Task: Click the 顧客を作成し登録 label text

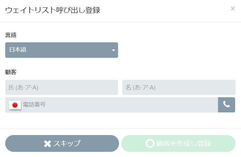Action: coord(183,143)
